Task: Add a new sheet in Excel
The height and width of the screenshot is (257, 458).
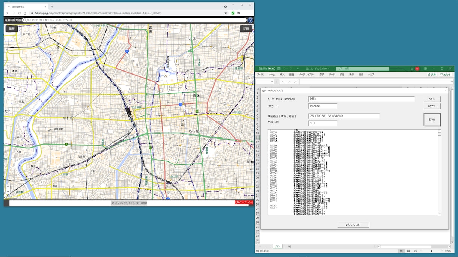Action: click(289, 247)
